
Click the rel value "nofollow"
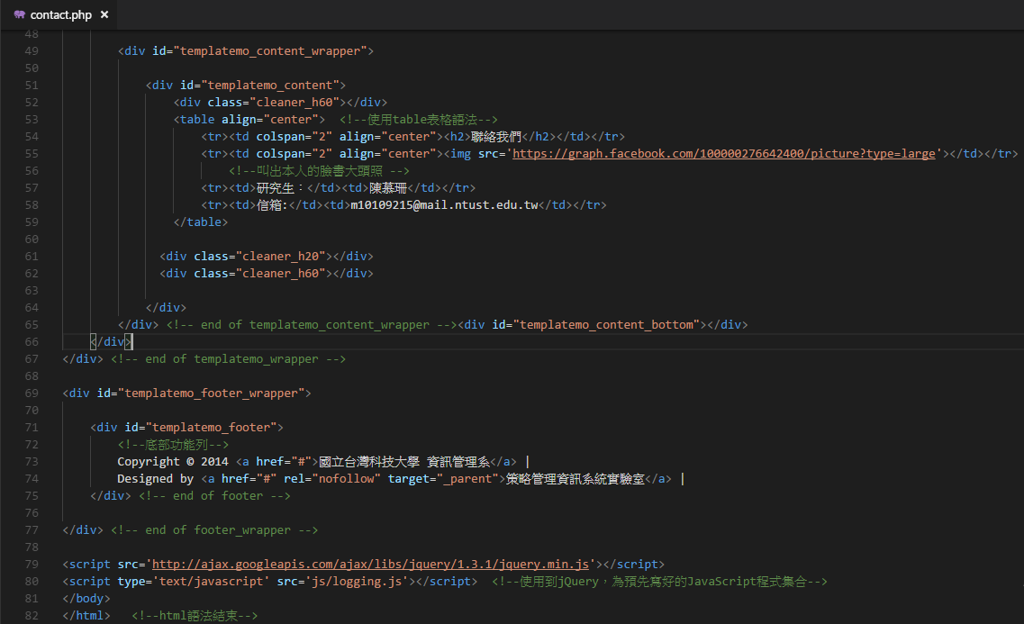point(346,478)
